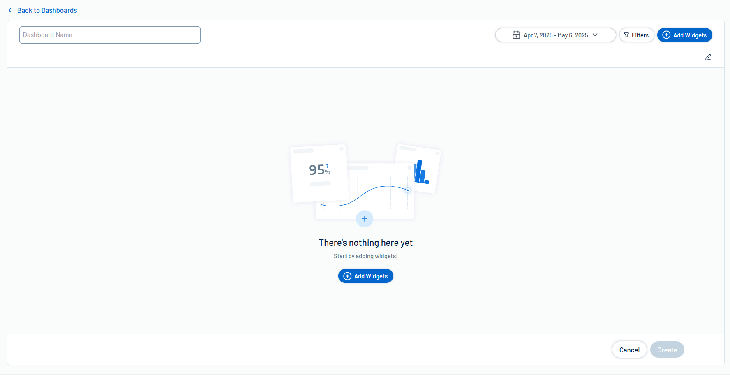This screenshot has height=375, width=730.
Task: Click the pencil edit icon
Action: point(708,57)
